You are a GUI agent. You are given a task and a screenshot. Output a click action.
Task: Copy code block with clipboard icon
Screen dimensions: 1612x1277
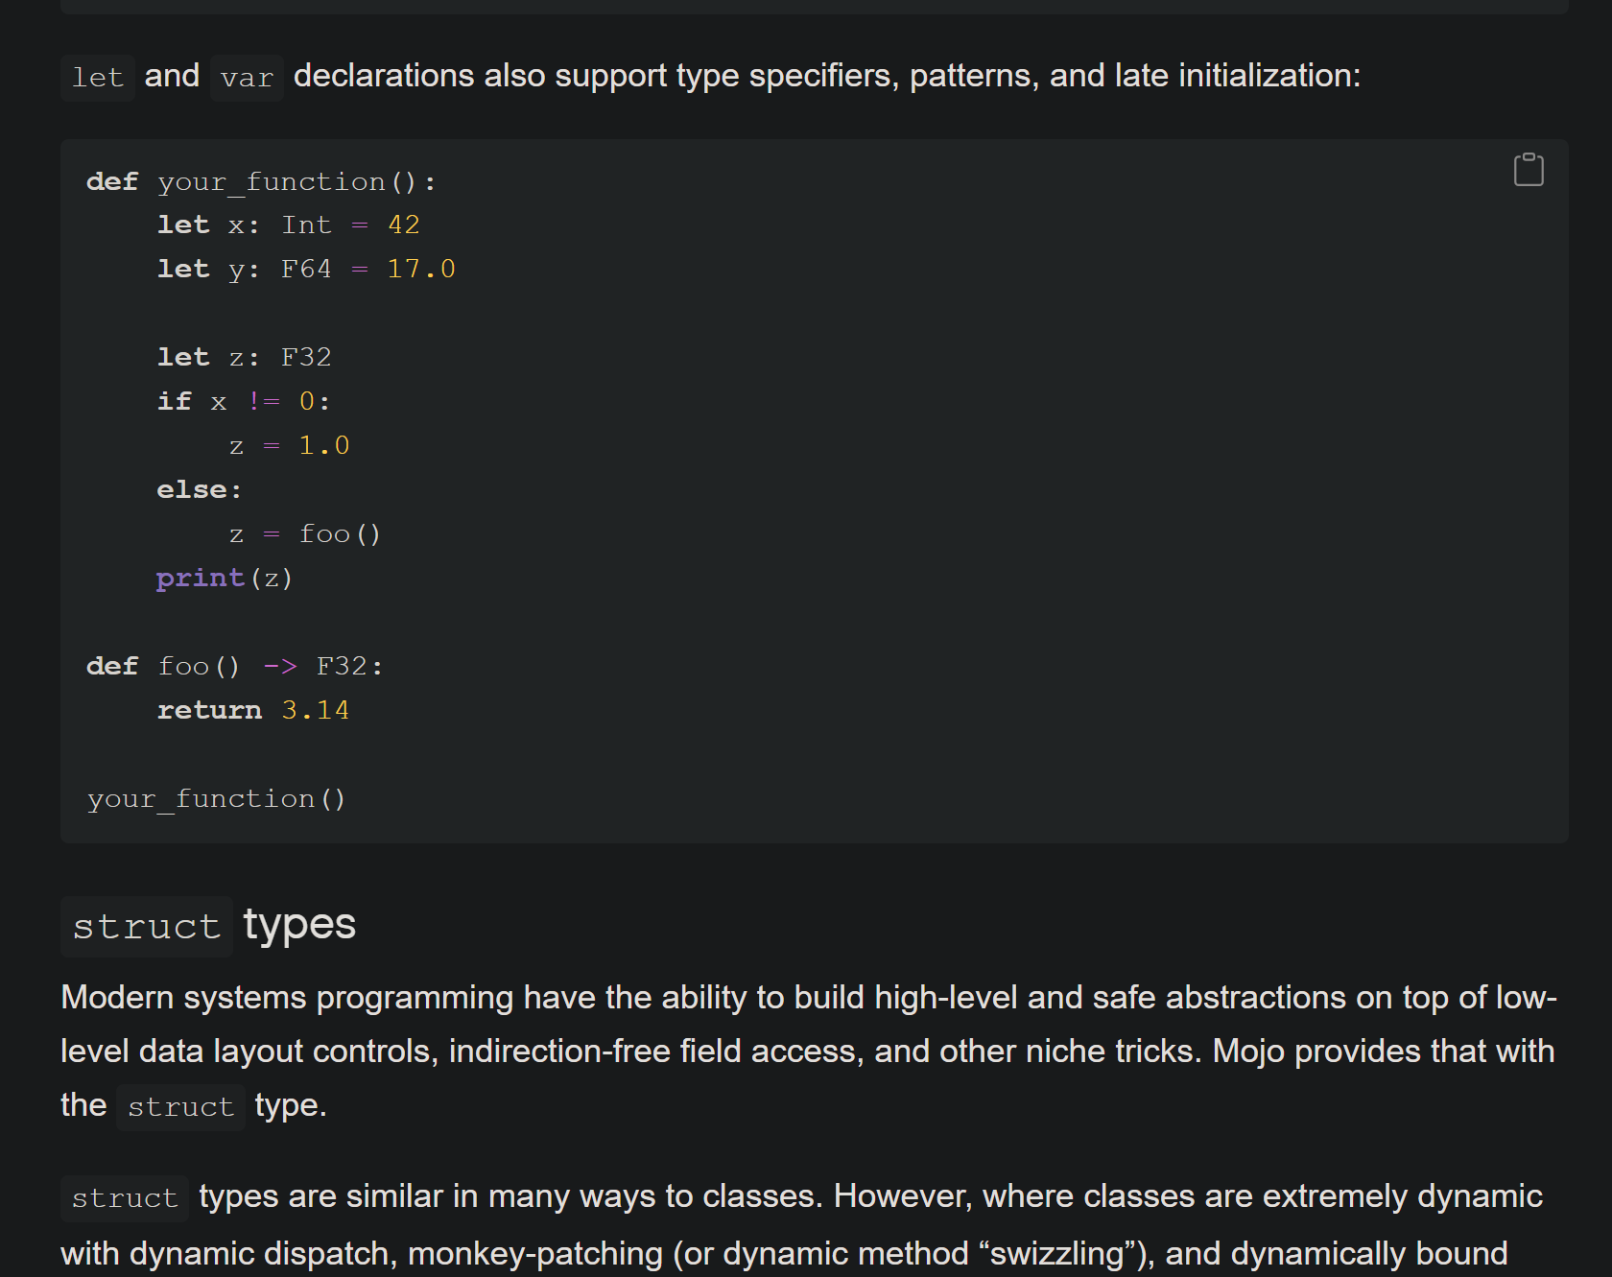click(1529, 170)
